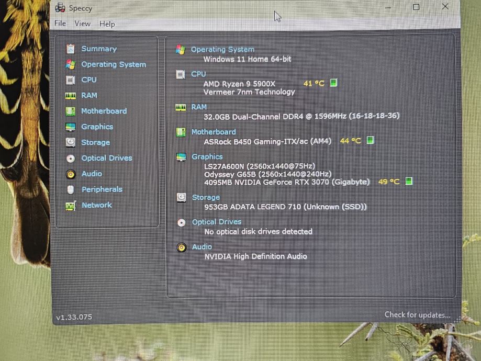Image resolution: width=481 pixels, height=361 pixels.
Task: Click the Motherboard icon in summary pane
Action: 181,132
